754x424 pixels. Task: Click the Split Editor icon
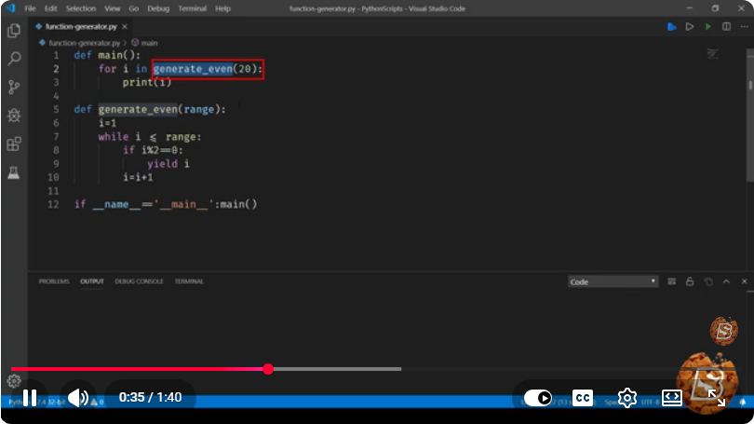click(x=726, y=27)
